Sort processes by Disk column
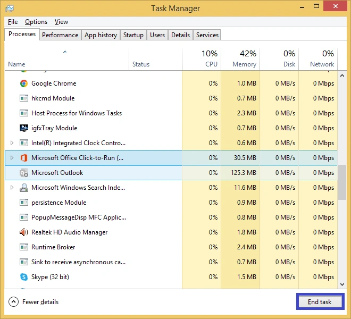 click(x=279, y=60)
